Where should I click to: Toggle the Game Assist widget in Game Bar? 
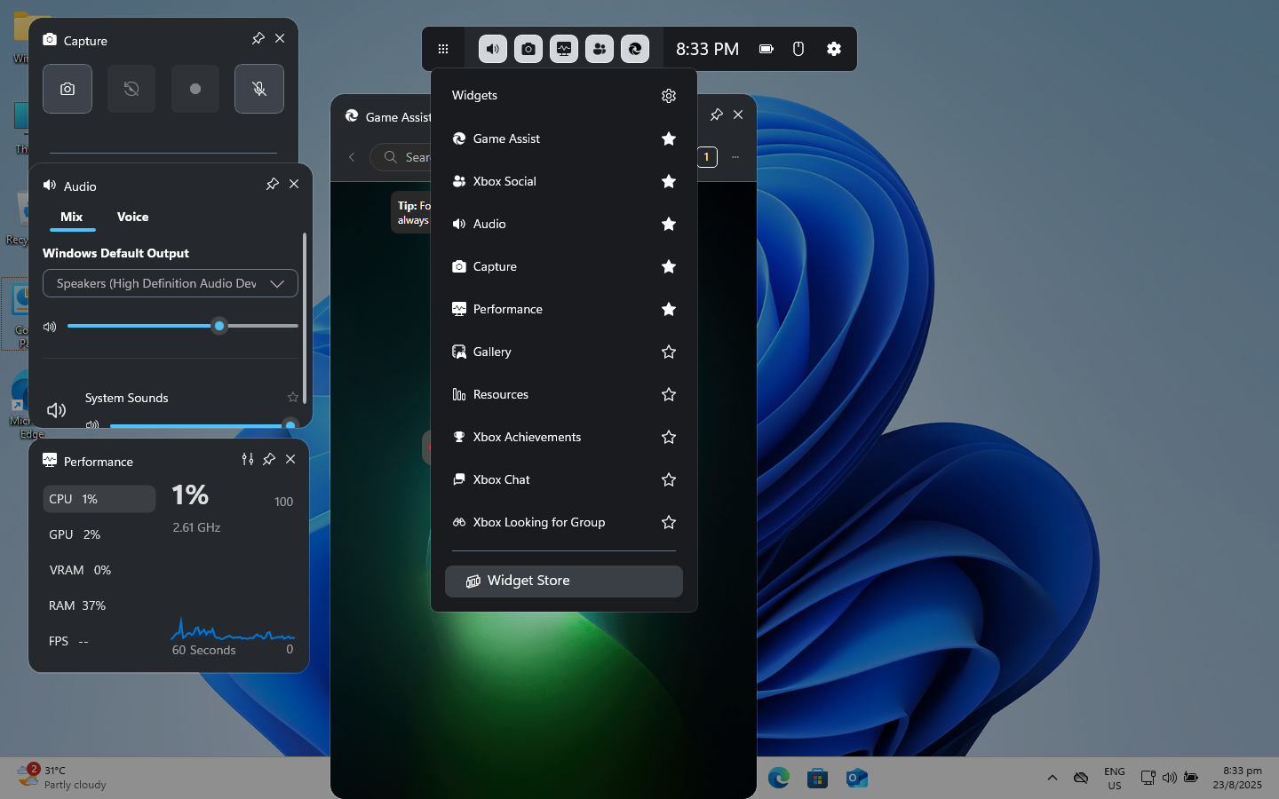coord(635,49)
